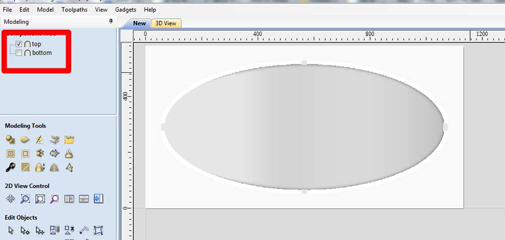Select the Node editing arrow tool
This screenshot has height=240, width=505.
click(25, 230)
